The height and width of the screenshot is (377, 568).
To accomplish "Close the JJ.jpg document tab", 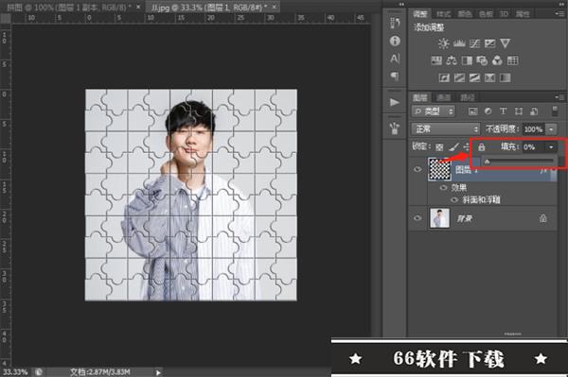I will click(x=275, y=7).
